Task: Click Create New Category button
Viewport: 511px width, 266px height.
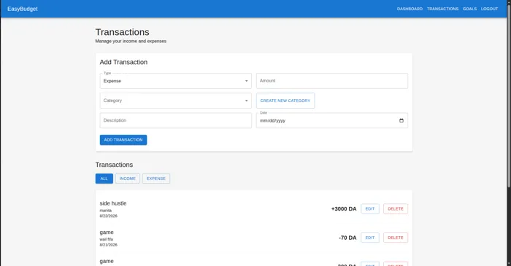Action: (285, 101)
